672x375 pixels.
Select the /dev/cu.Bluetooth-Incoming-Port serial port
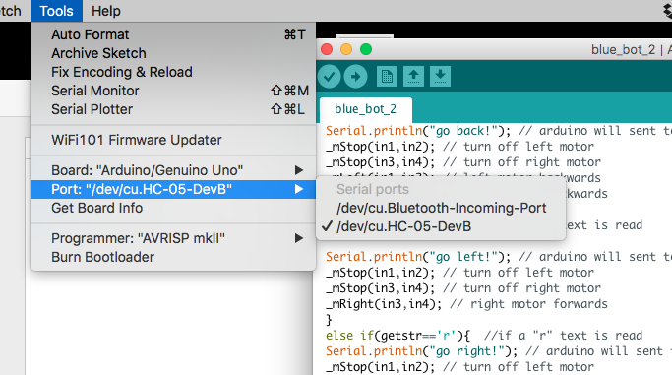coord(441,208)
